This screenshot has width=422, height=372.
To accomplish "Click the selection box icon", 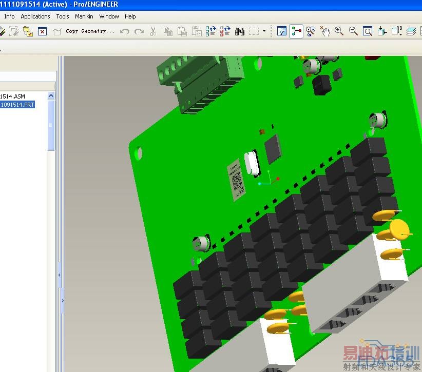I will point(254,31).
